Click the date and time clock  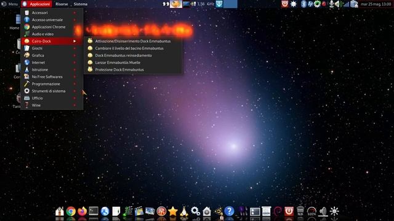pos(376,4)
